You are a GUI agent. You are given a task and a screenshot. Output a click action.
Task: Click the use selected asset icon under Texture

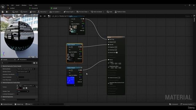[24, 88]
